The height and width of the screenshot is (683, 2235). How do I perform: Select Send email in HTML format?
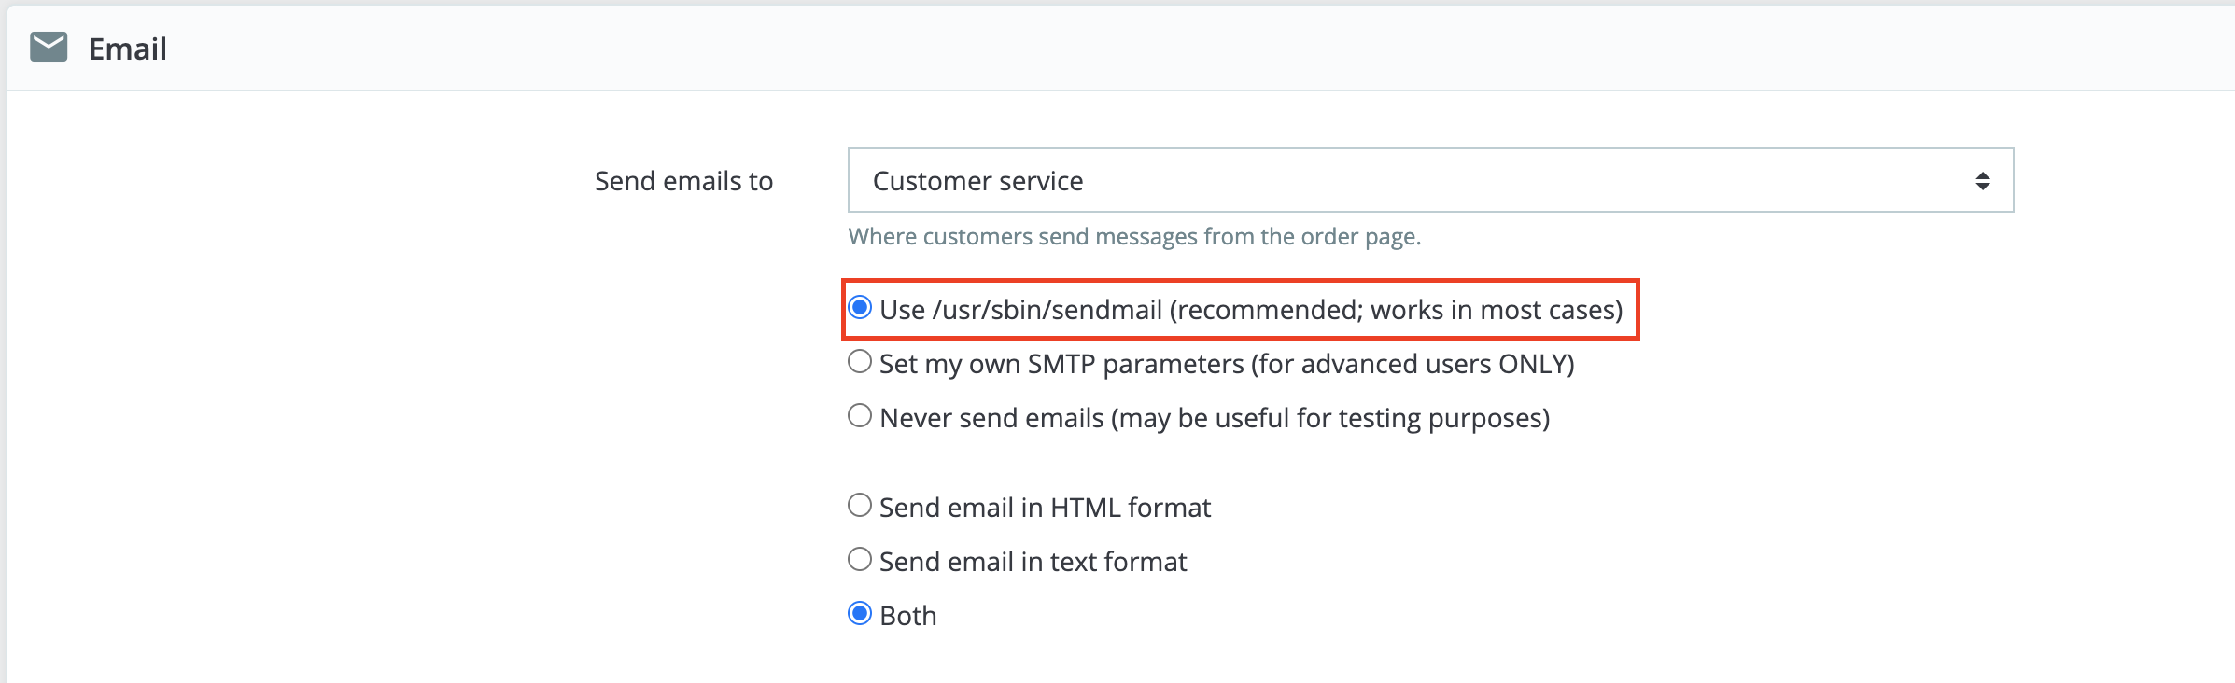[860, 505]
